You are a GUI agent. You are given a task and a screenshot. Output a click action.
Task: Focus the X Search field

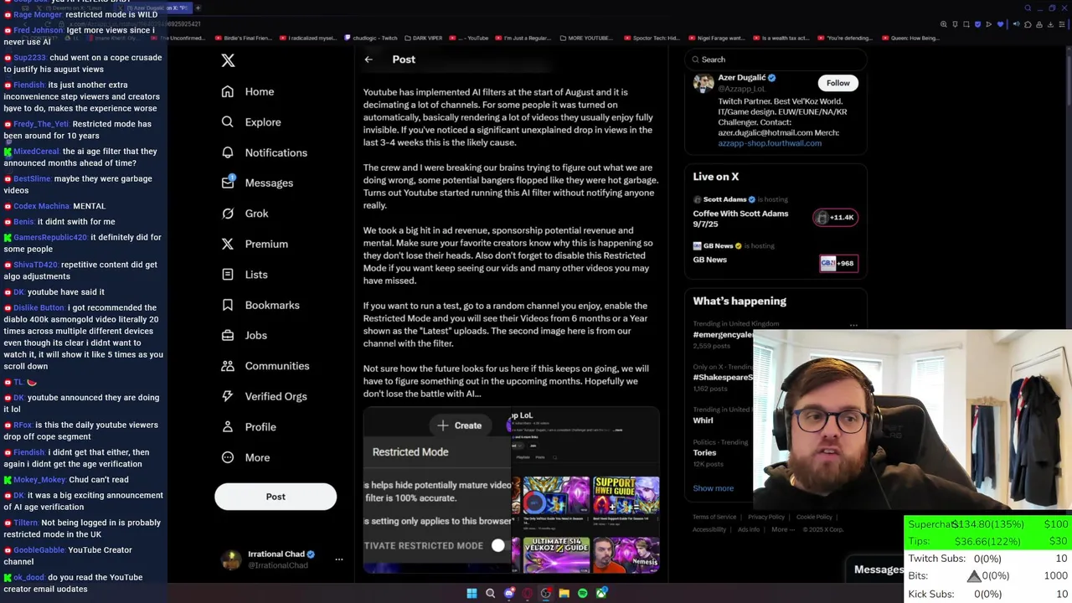pos(776,59)
